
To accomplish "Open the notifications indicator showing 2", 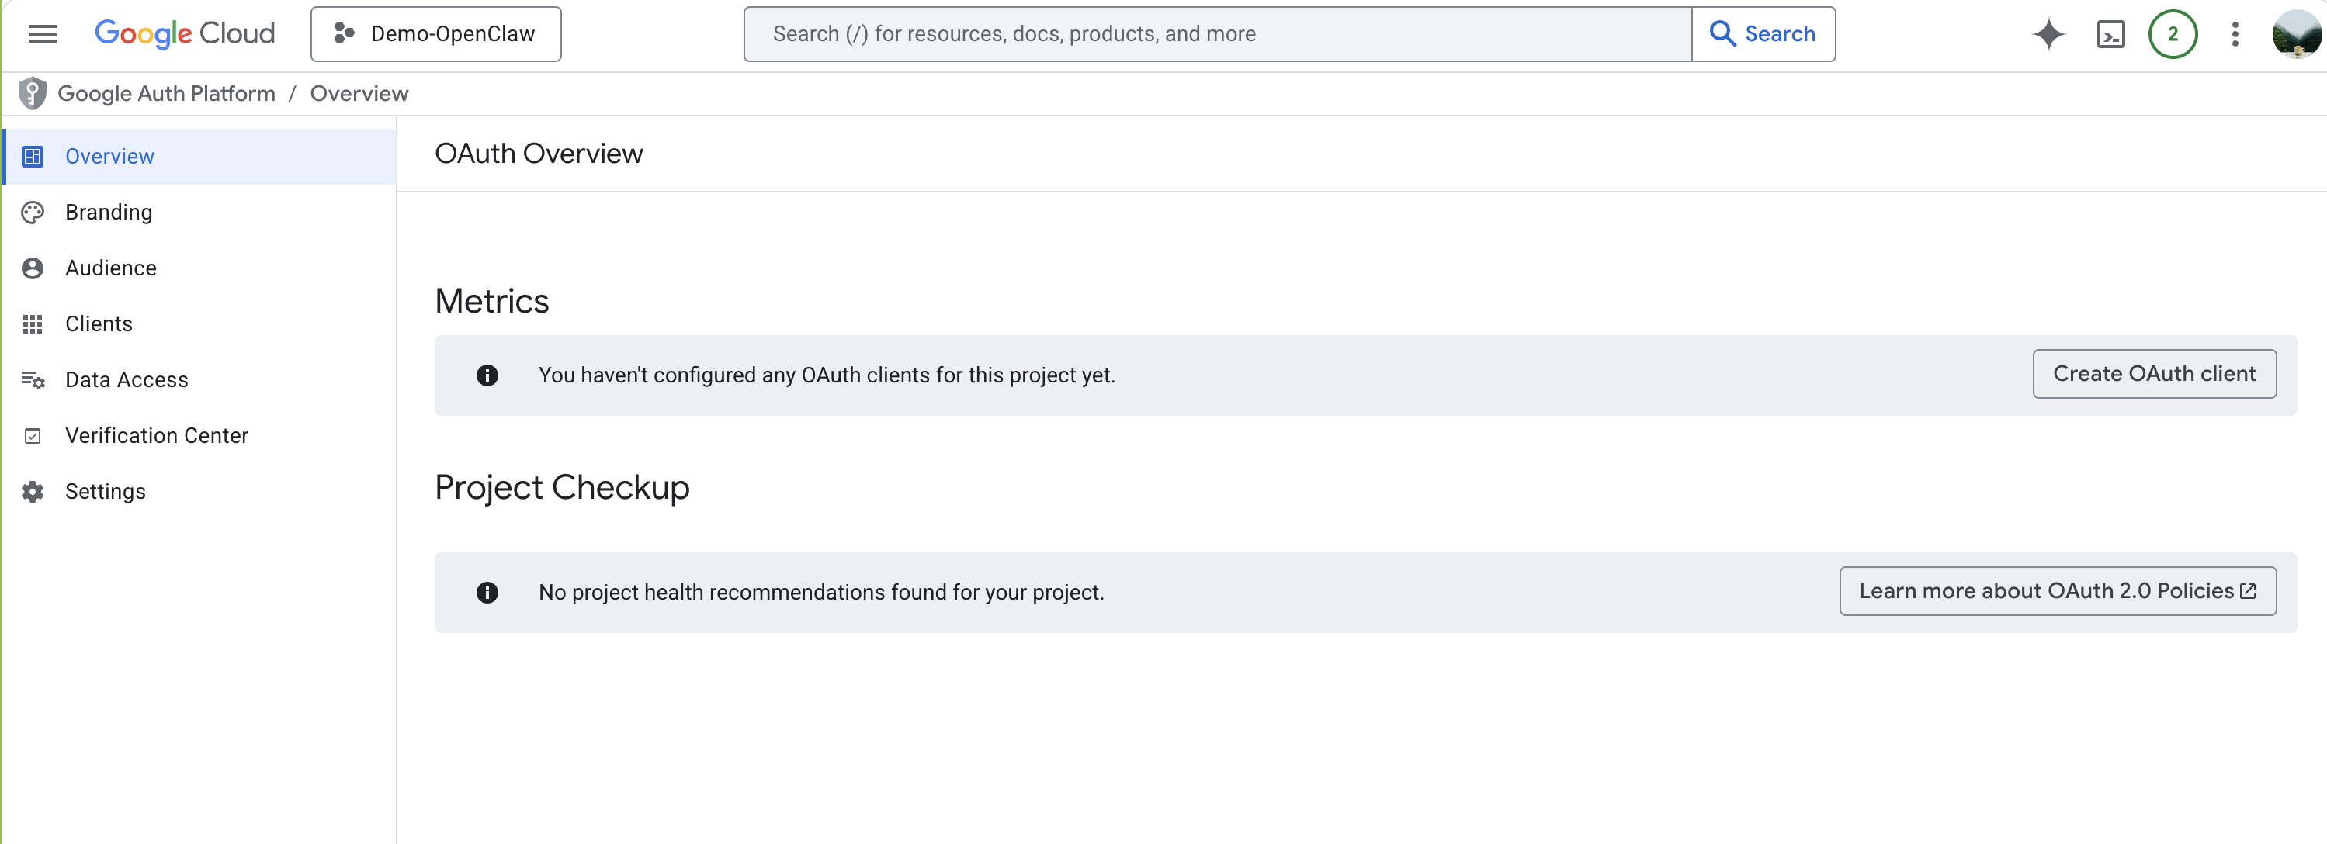I will [x=2173, y=33].
